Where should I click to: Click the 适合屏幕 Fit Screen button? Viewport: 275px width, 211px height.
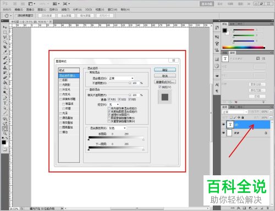[x=66, y=16]
